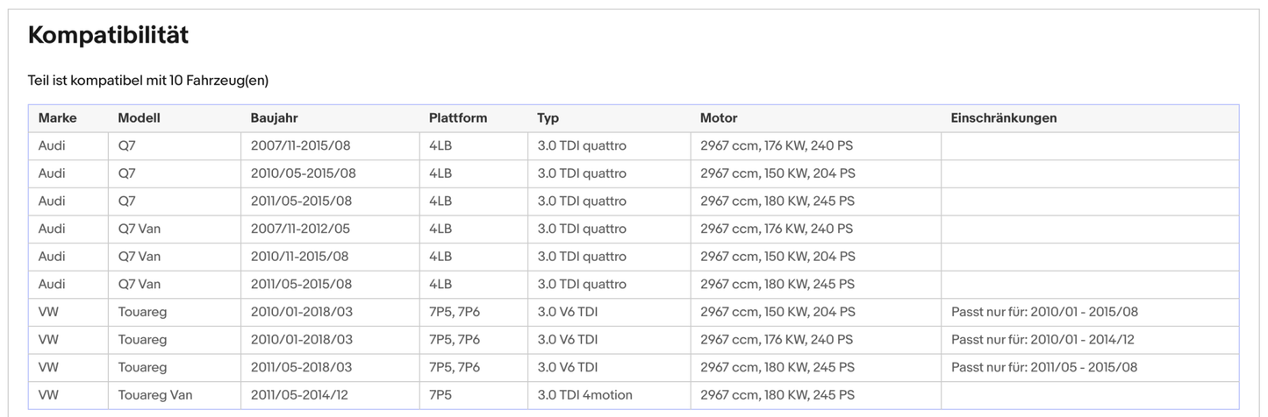Viewport: 1268px width, 417px height.
Task: Click the Marke column header
Action: click(57, 118)
